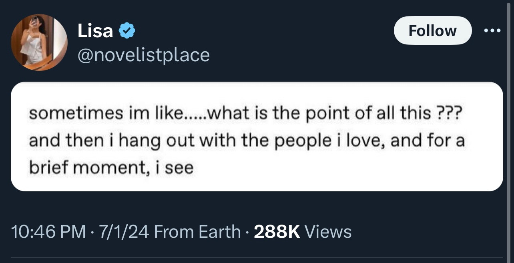
Task: Open the three-dot more options menu
Action: tap(492, 31)
